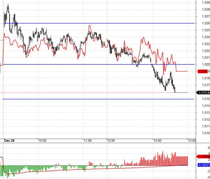Click the 1,512 price axis label
This screenshot has height=179, width=210.
click(x=206, y=119)
